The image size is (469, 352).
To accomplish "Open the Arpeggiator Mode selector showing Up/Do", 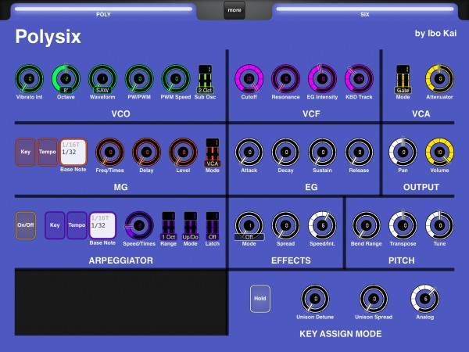I will 191,226.
